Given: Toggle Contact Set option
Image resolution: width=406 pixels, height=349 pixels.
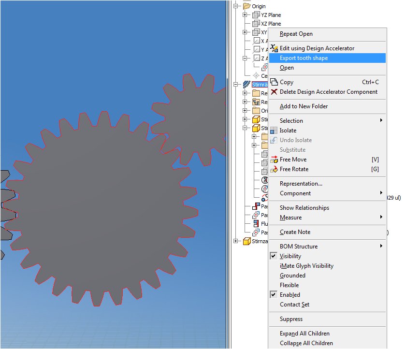Looking at the screenshot, I should coord(327,305).
